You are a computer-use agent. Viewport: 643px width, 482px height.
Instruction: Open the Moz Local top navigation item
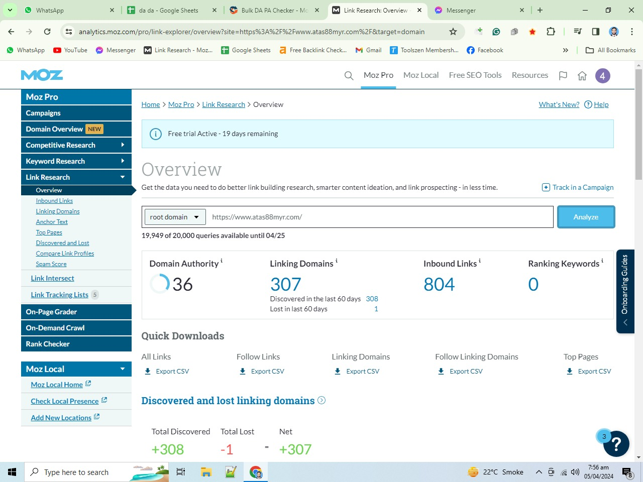click(421, 75)
